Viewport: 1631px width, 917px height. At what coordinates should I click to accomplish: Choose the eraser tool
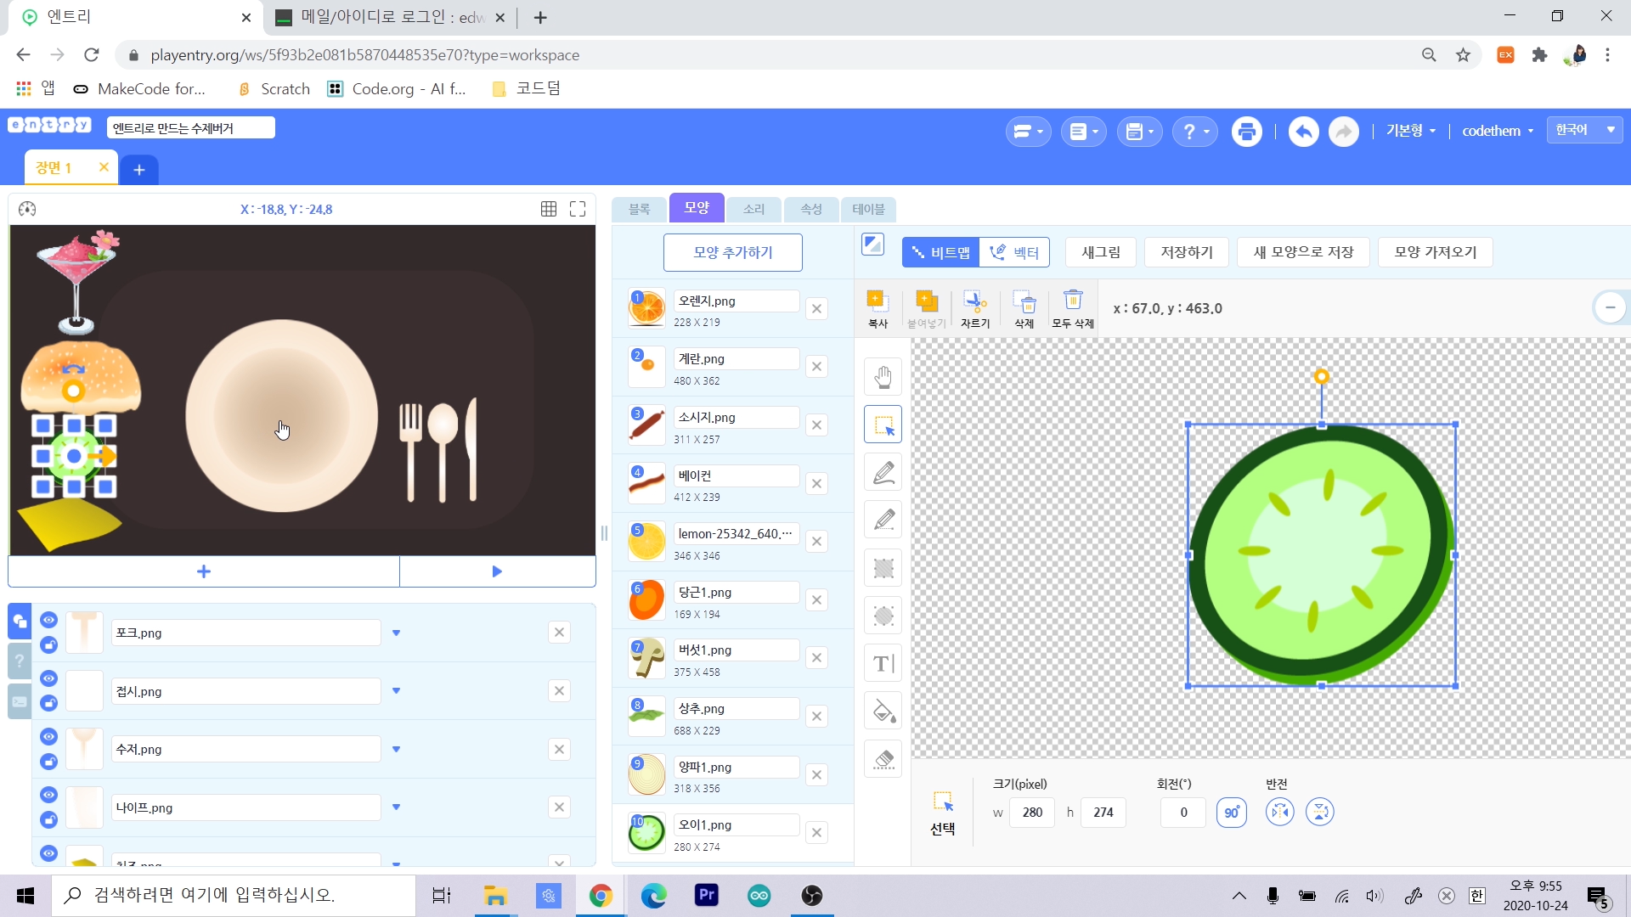(x=883, y=759)
